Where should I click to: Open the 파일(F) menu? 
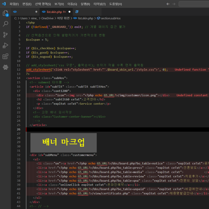(14, 4)
